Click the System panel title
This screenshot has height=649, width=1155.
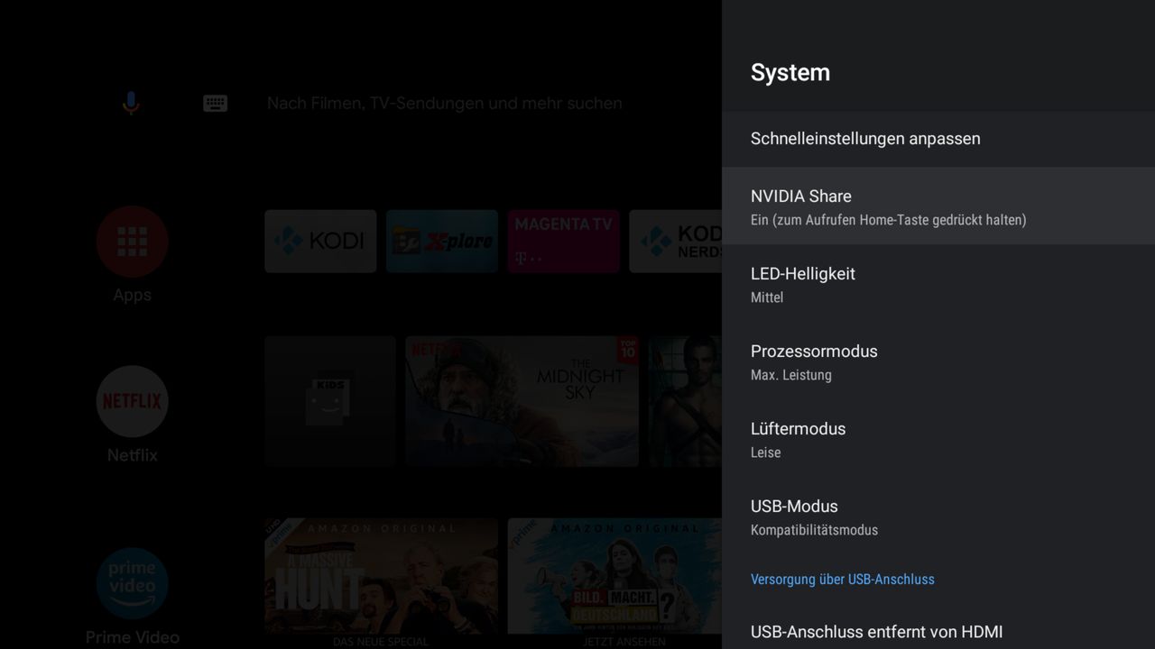[x=790, y=72]
